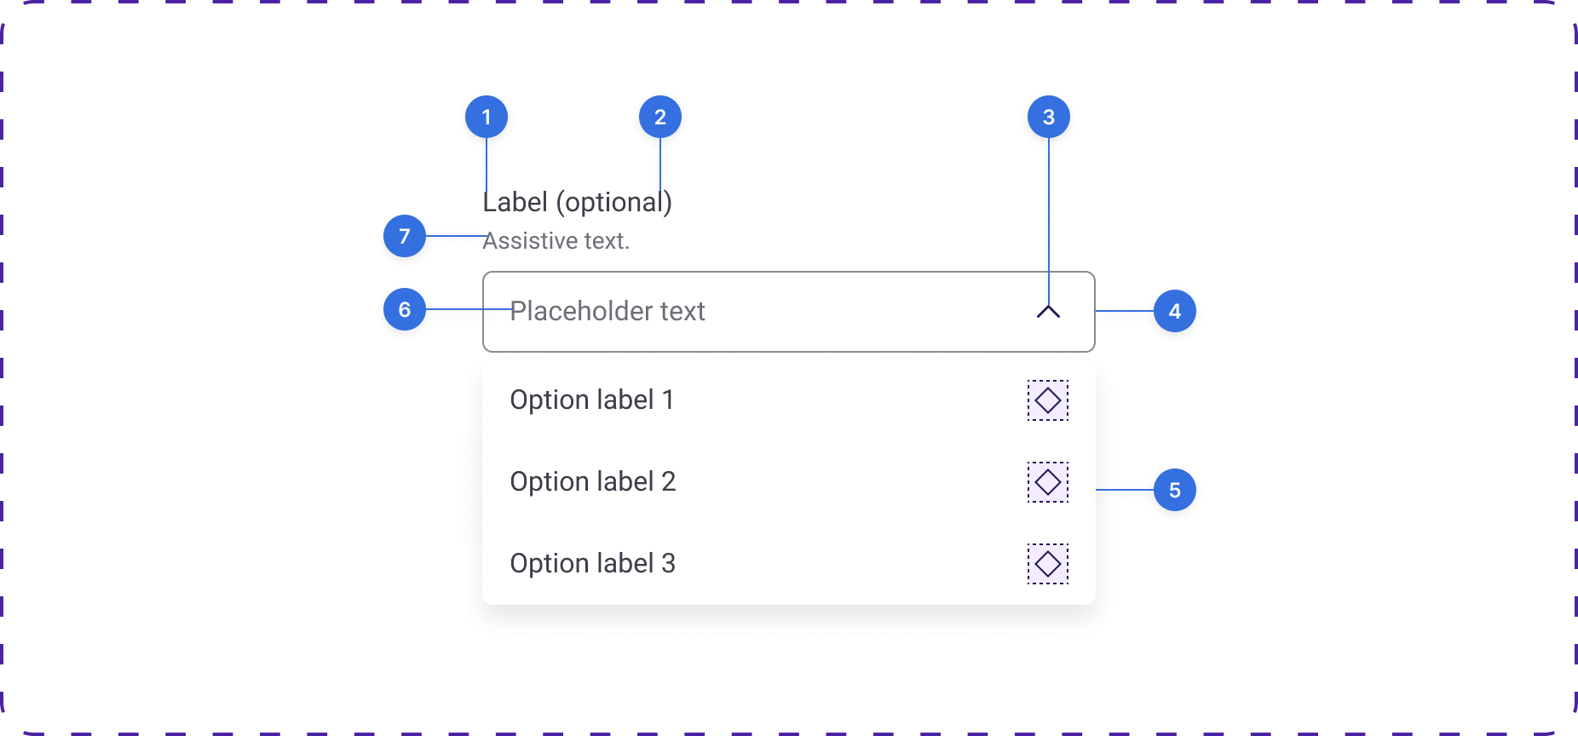Click annotation marker number 5

1175,490
